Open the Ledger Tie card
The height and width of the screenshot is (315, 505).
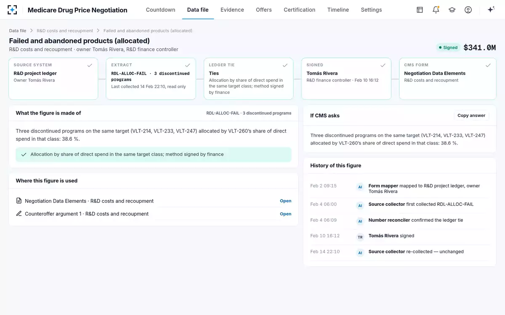[249, 79]
